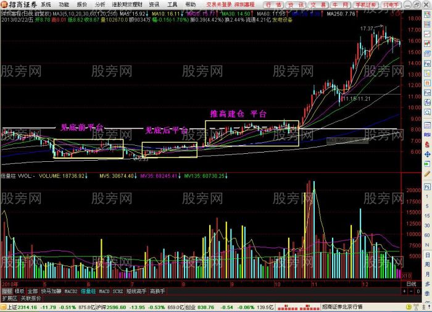Open the 扩展区 tab
432x312 pixels.
10,298
